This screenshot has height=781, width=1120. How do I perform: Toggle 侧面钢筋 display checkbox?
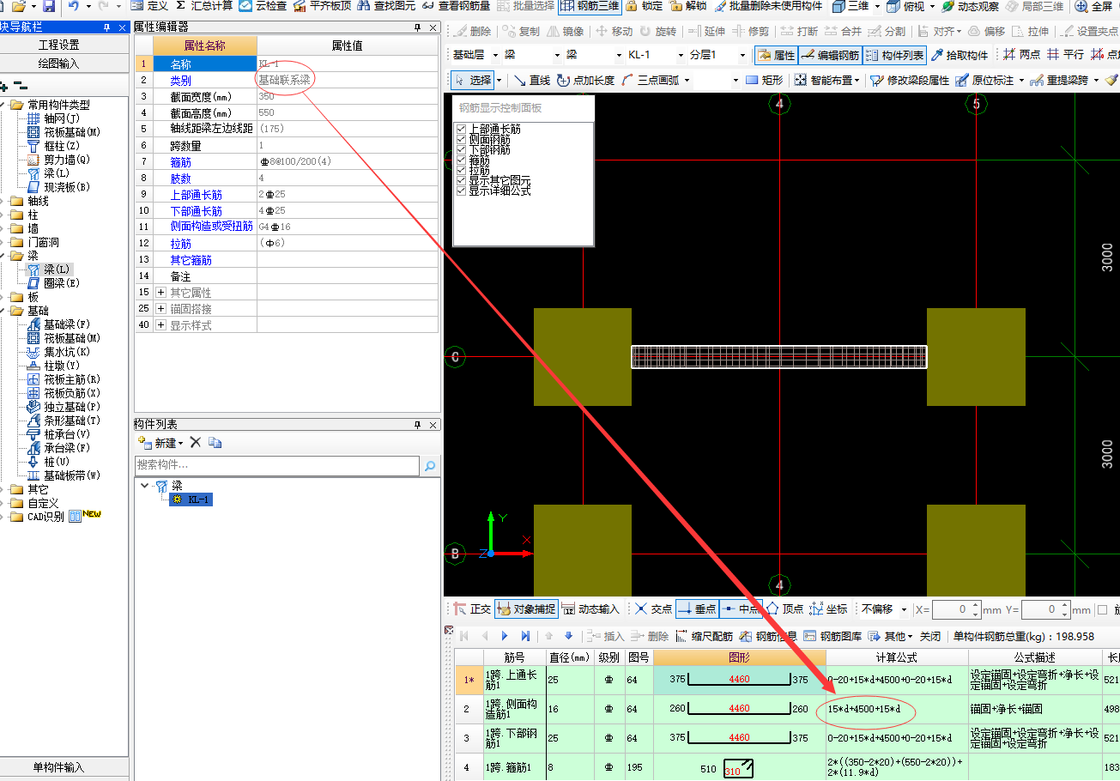[461, 139]
